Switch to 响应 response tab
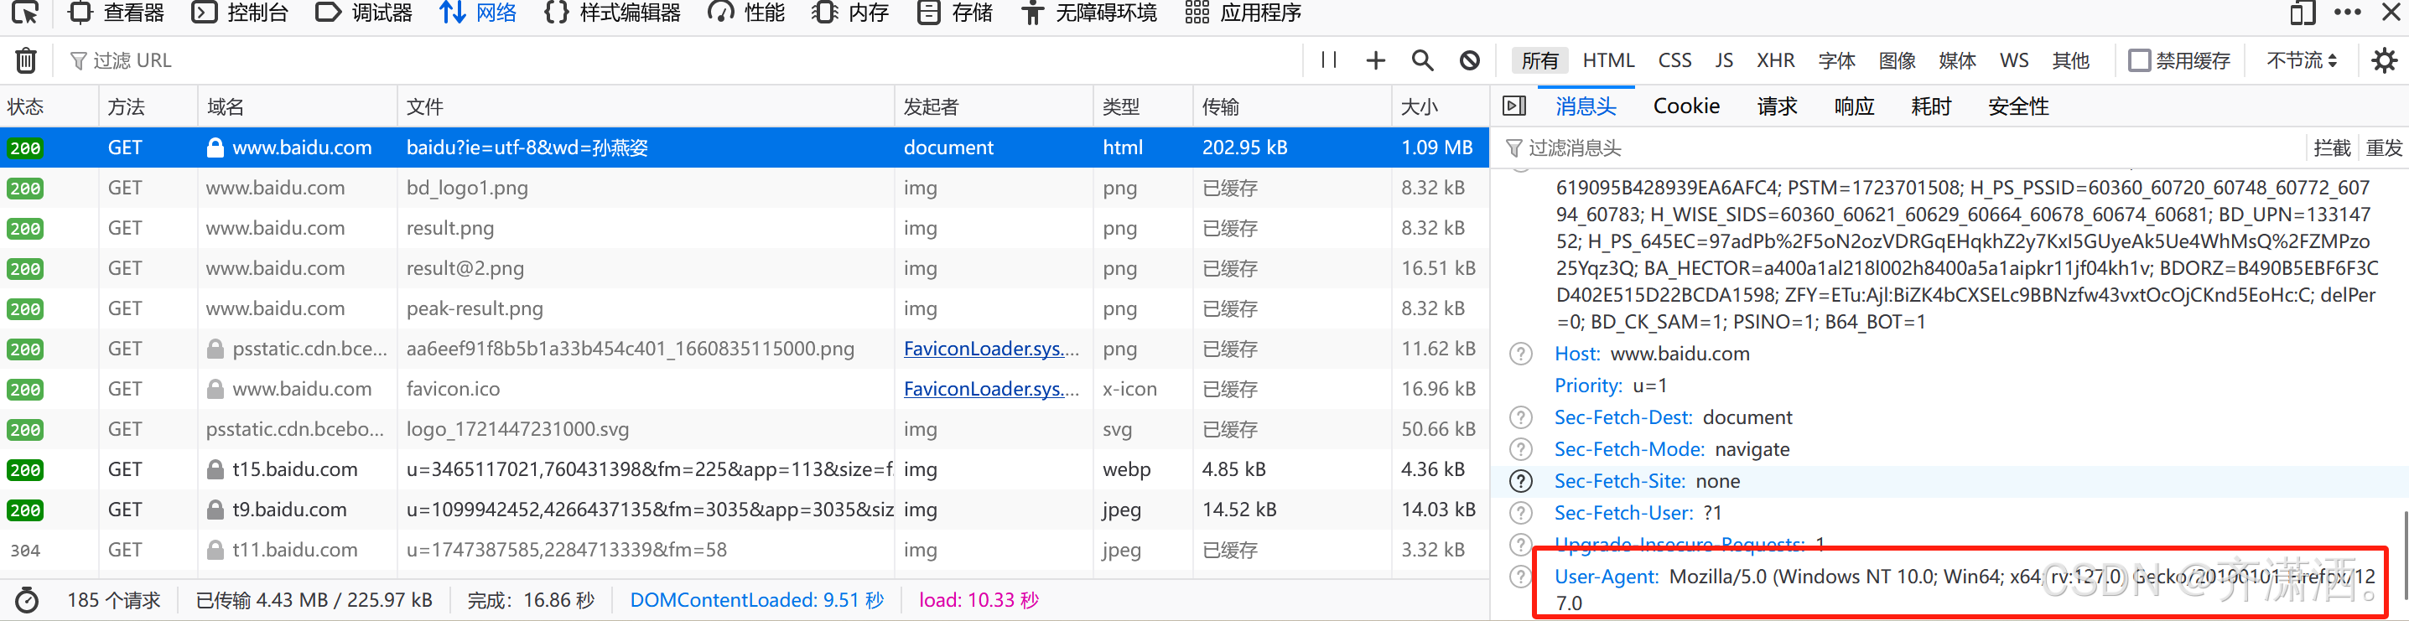The height and width of the screenshot is (621, 2409). (x=1855, y=106)
